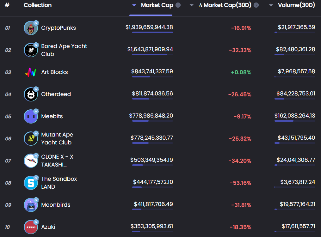Click market cap value $1,643,871,909.94
321x237 pixels.
(x=150, y=49)
